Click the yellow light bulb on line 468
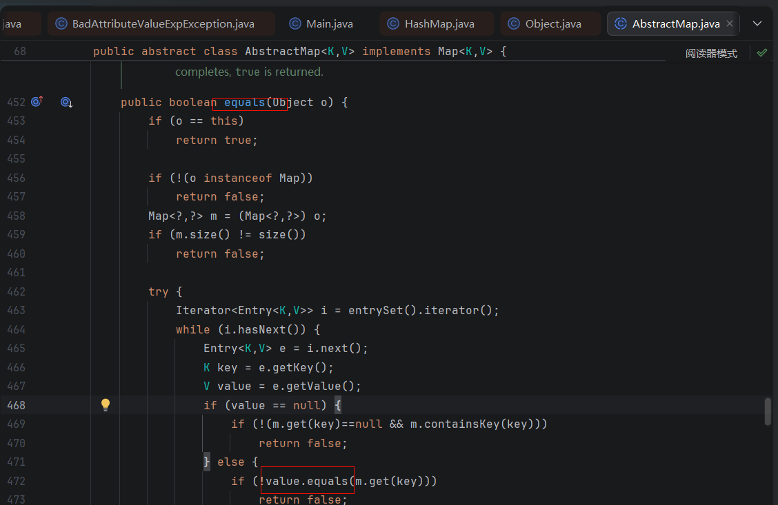The height and width of the screenshot is (505, 778). [106, 405]
